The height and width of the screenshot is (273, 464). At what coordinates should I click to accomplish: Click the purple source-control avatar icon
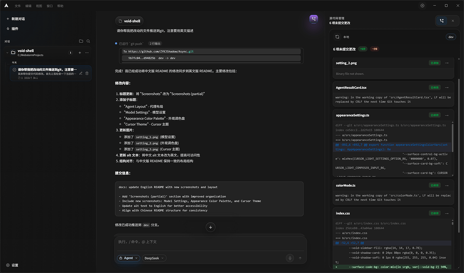point(314,19)
